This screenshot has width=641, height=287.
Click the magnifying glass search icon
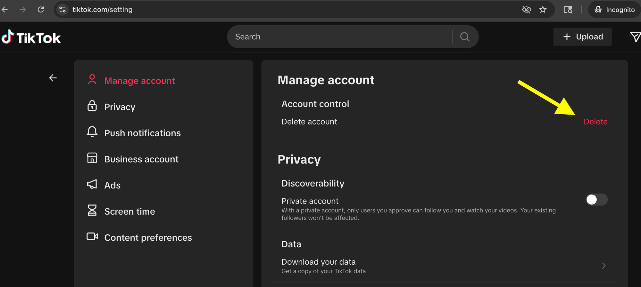click(x=465, y=37)
